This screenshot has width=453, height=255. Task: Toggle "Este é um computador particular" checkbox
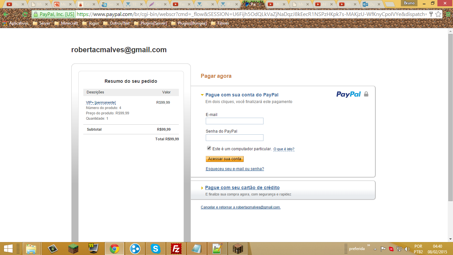209,148
